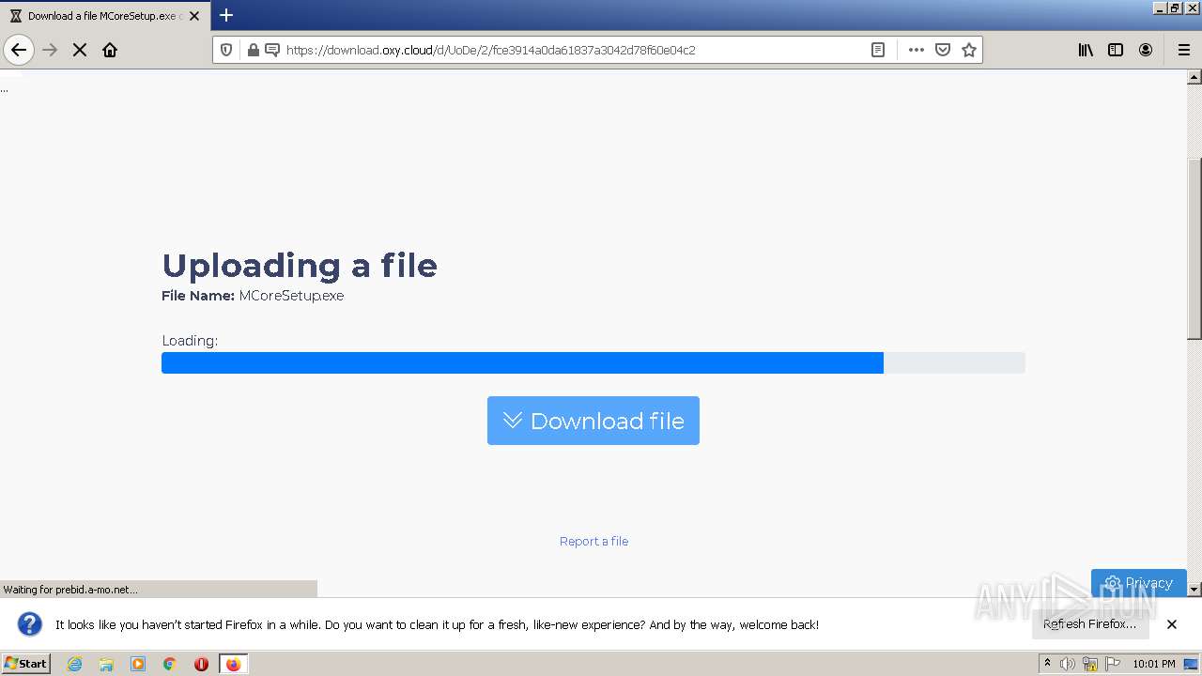Open the Report a file link
Viewport: 1202px width, 676px height.
point(593,541)
